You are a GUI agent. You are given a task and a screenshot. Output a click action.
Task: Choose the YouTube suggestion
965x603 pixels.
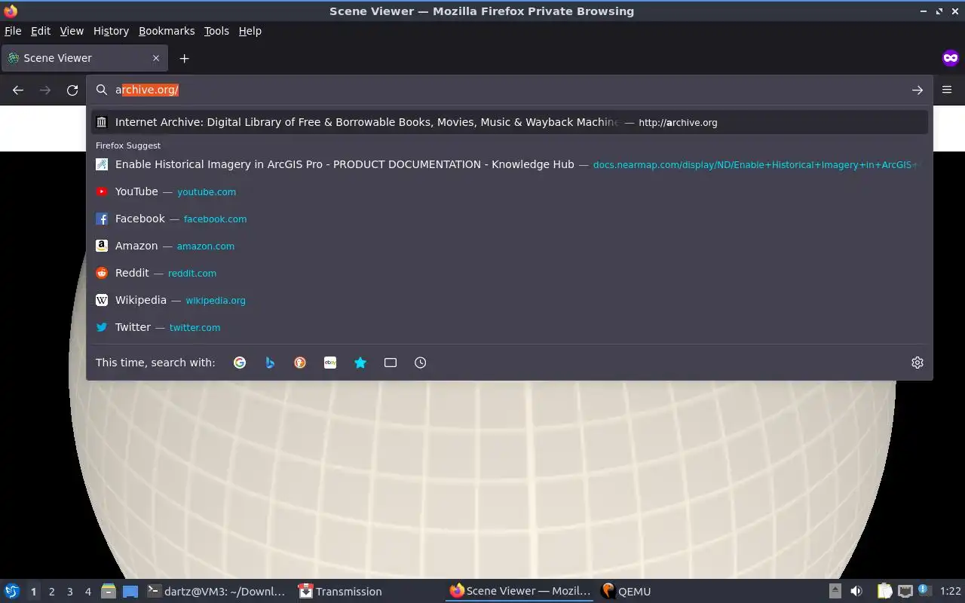click(510, 191)
